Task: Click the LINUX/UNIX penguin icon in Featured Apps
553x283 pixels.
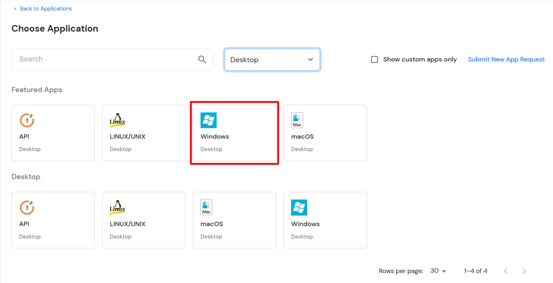Action: tap(117, 120)
